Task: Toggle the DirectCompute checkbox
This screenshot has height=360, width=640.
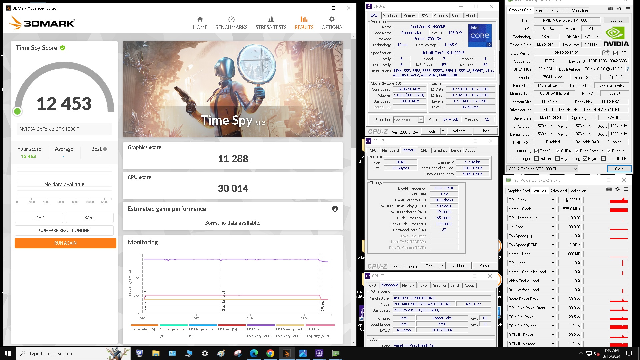Action: [577, 151]
